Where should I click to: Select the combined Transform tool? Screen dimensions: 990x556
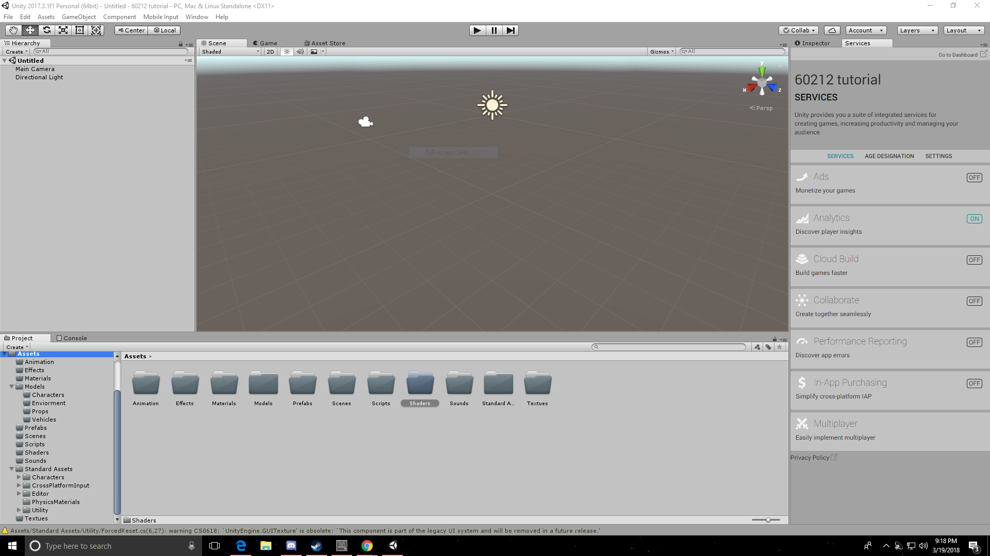coord(96,30)
